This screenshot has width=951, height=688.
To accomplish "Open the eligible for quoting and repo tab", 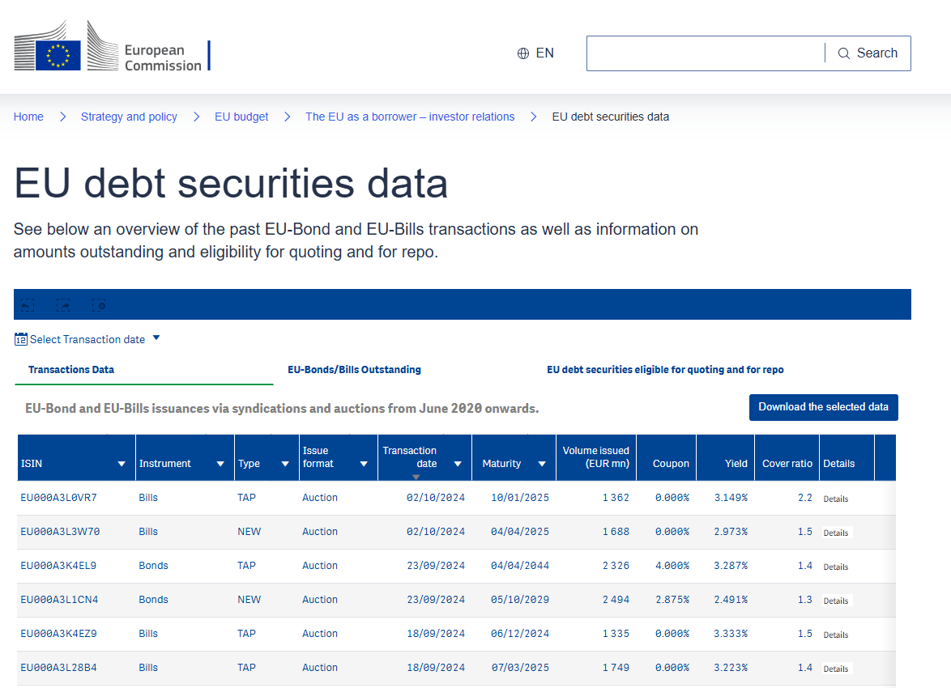I will coord(665,369).
